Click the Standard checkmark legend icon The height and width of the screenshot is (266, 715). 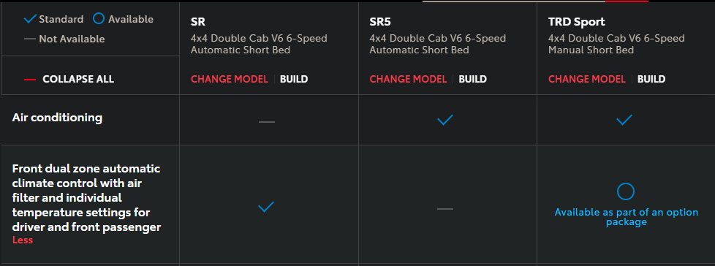[30, 19]
